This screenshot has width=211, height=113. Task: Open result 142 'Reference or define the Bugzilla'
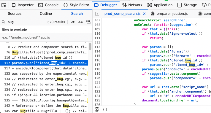44,106
